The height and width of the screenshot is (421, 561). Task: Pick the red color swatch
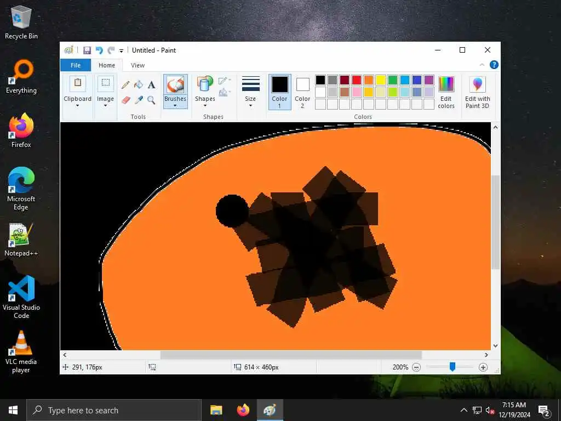(x=357, y=80)
